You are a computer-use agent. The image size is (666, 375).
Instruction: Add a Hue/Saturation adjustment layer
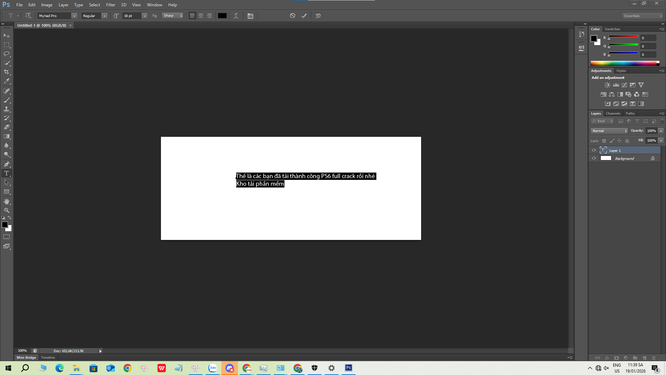click(603, 94)
